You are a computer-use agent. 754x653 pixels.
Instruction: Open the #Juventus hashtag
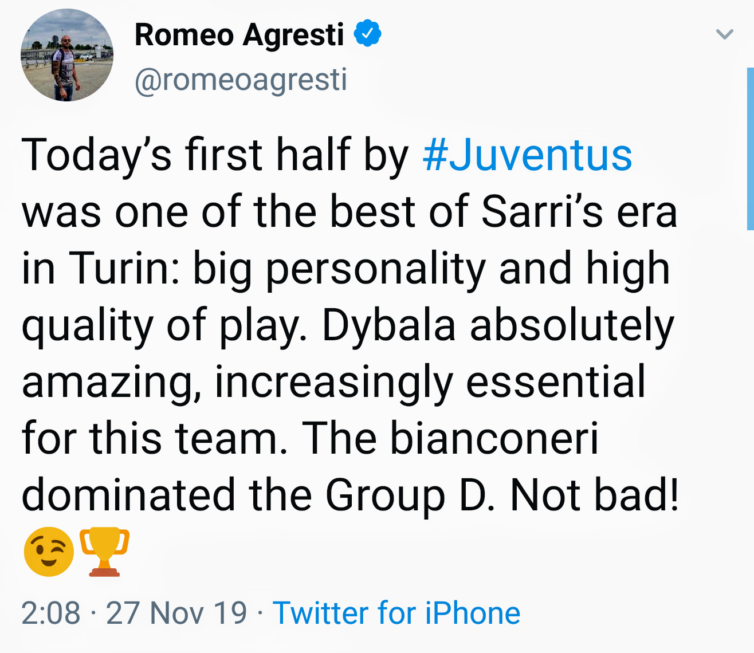pyautogui.click(x=527, y=155)
